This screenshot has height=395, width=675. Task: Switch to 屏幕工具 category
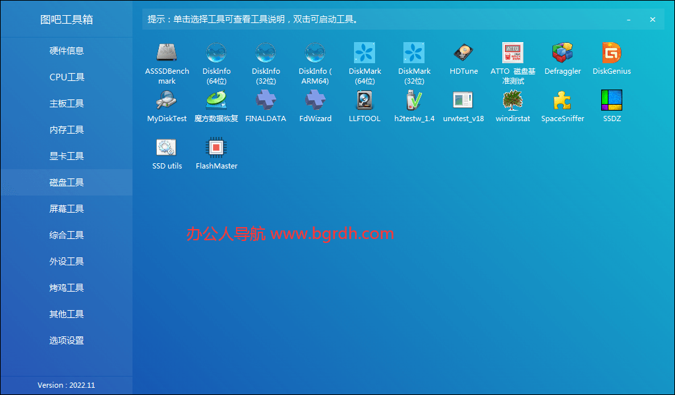click(x=67, y=209)
